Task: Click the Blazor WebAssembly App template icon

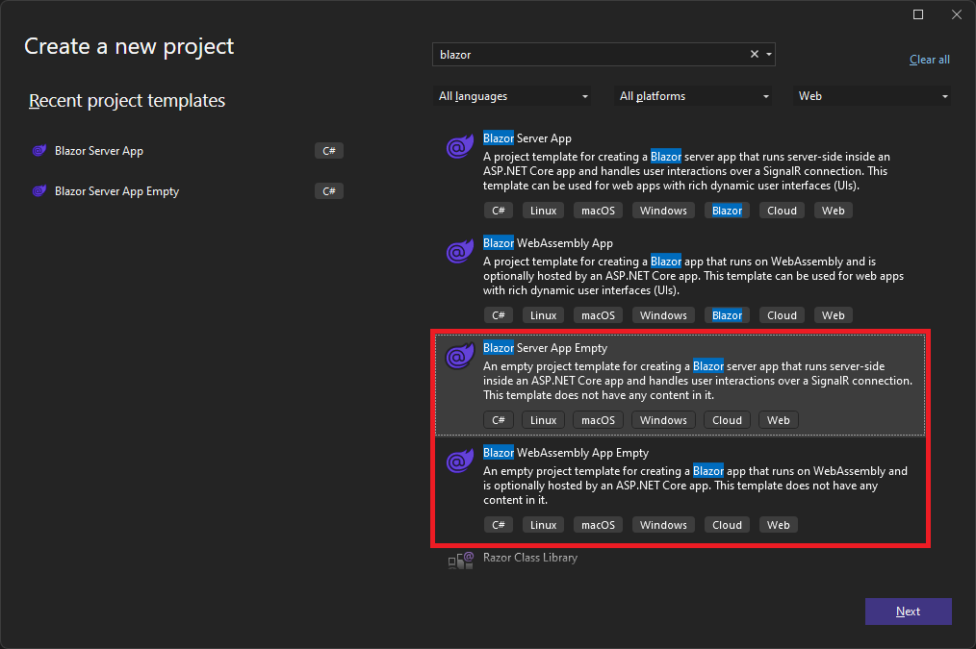Action: 460,252
